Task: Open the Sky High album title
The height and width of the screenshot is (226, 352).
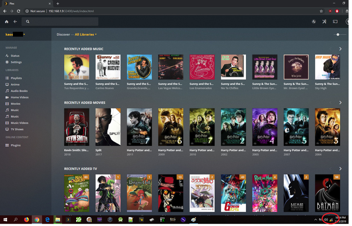Action: (320, 88)
